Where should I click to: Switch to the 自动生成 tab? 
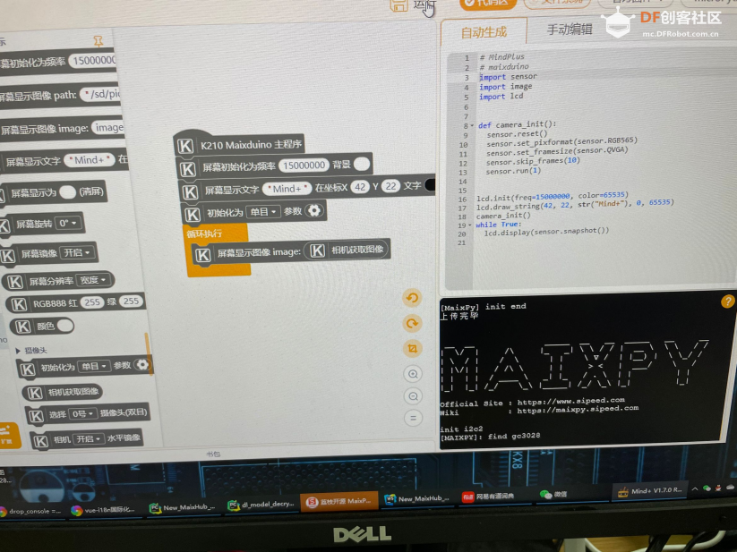[x=484, y=32]
